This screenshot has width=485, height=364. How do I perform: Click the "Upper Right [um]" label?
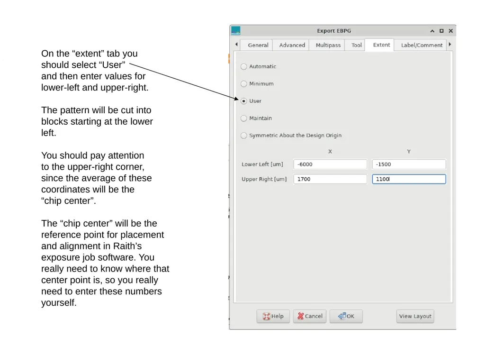click(264, 179)
